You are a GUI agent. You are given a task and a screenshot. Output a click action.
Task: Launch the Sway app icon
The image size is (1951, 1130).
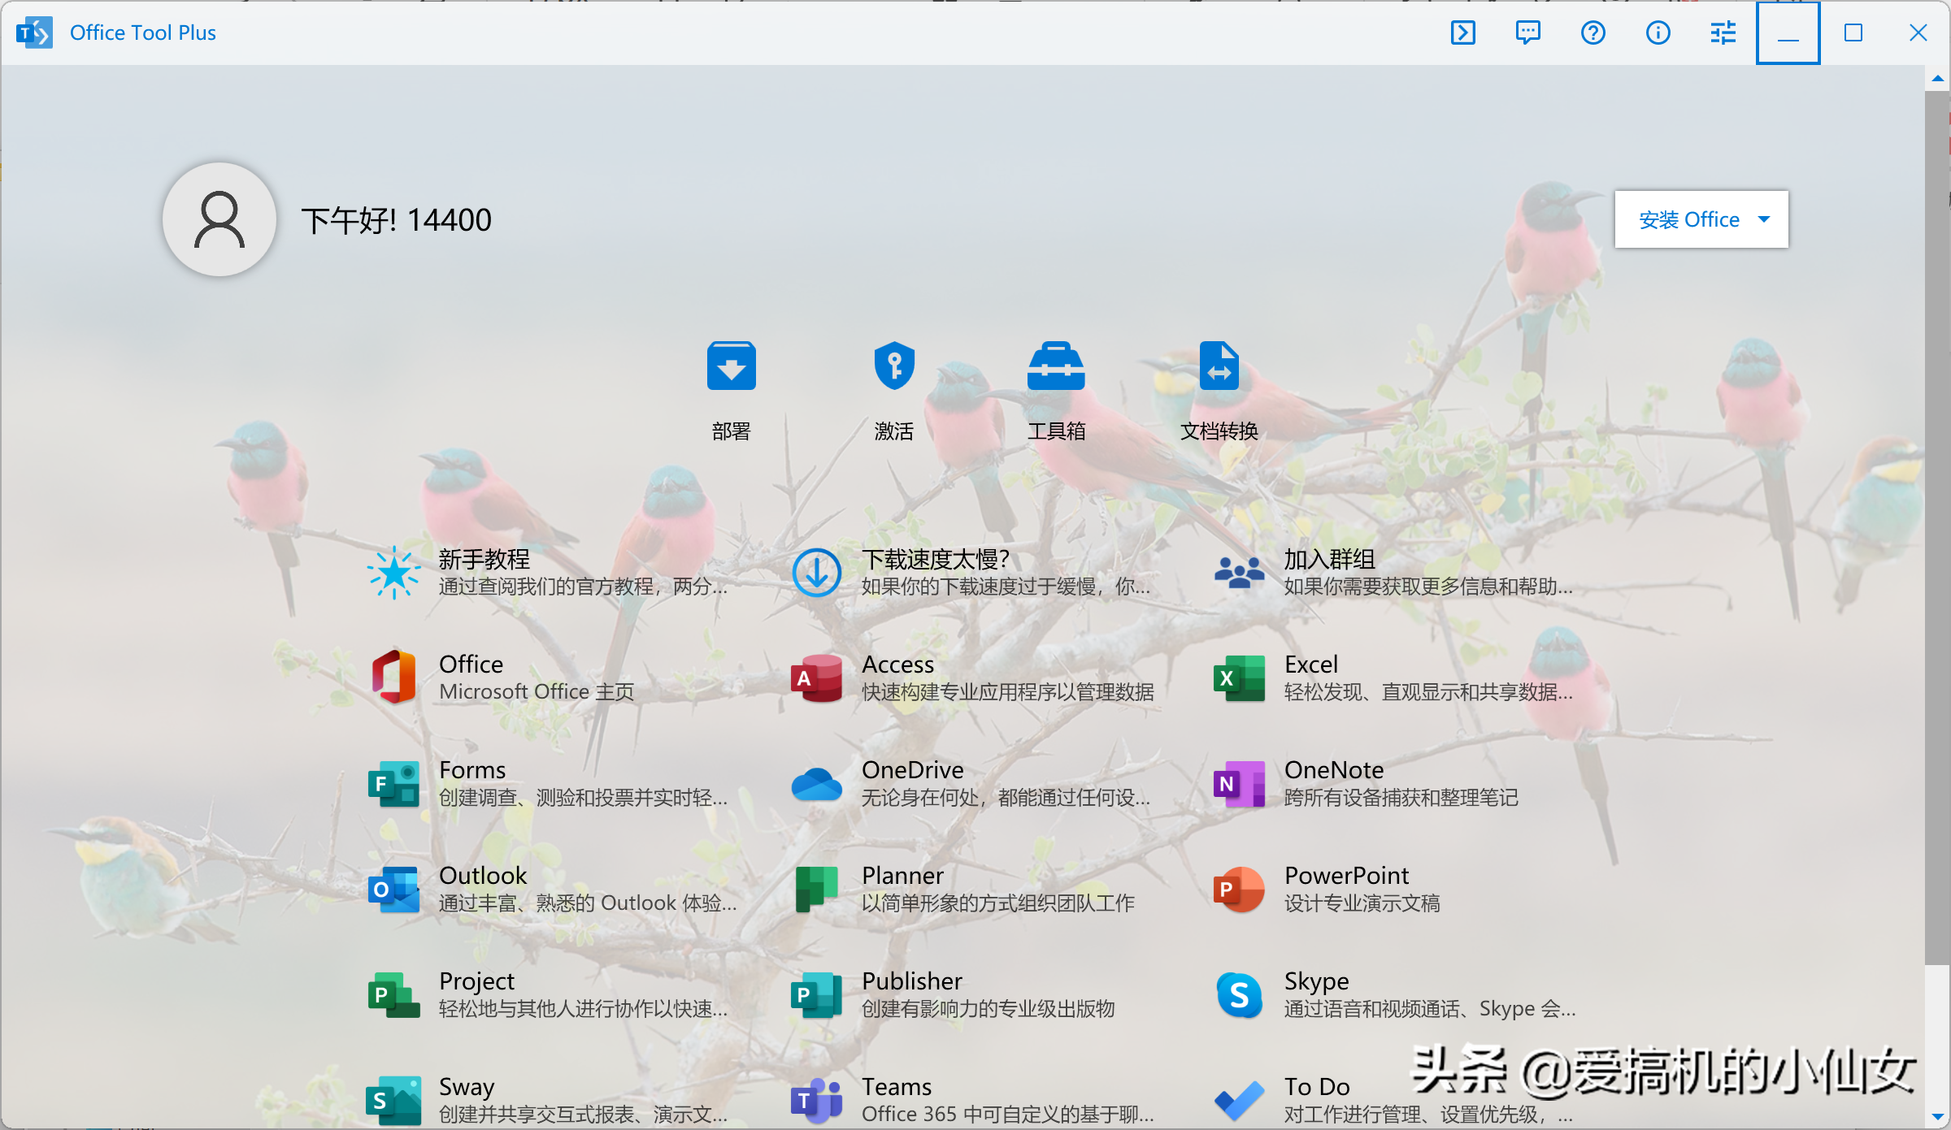pos(393,1100)
